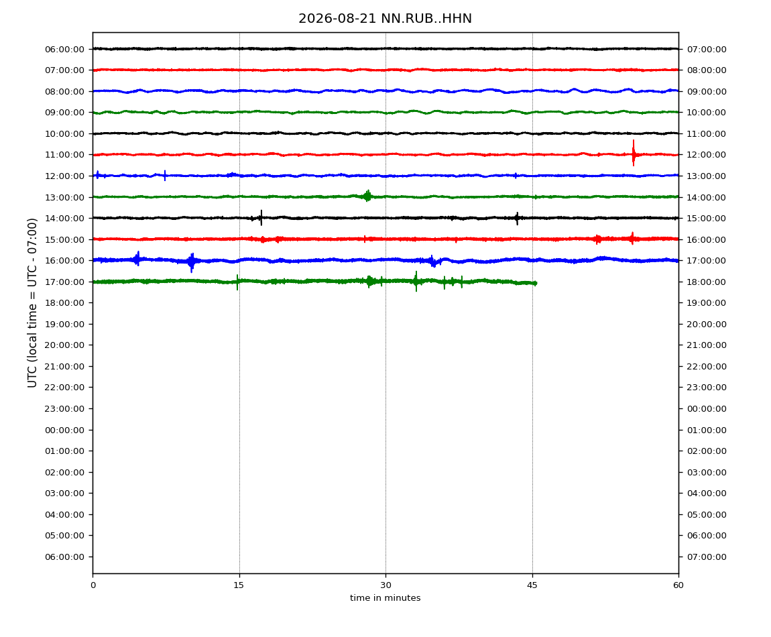Click the 60 tick label on the x-axis
The width and height of the screenshot is (771, 637).
click(x=678, y=585)
